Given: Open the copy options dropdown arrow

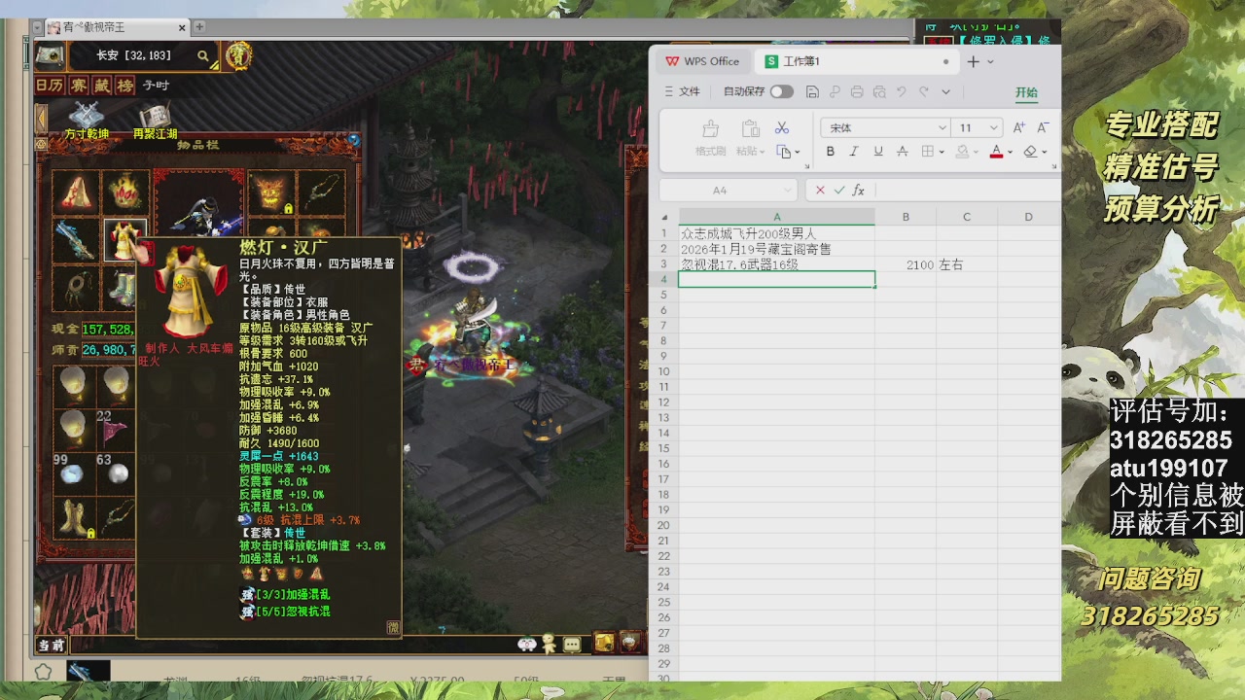Looking at the screenshot, I should (x=797, y=153).
